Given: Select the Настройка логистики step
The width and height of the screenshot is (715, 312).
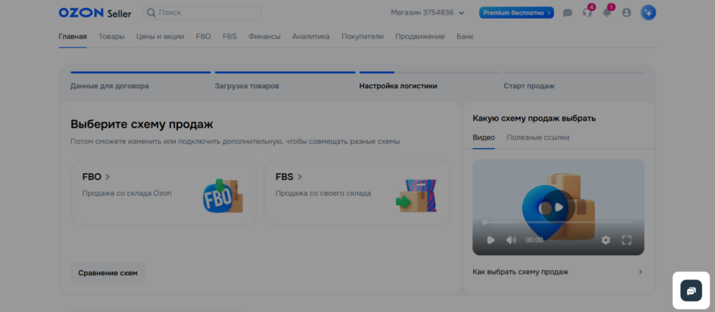Looking at the screenshot, I should (x=398, y=86).
